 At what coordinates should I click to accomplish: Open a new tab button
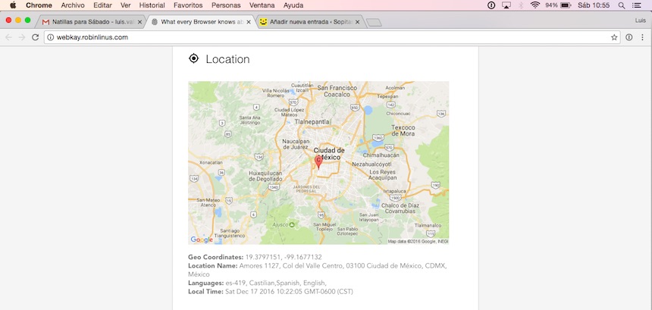coord(374,22)
